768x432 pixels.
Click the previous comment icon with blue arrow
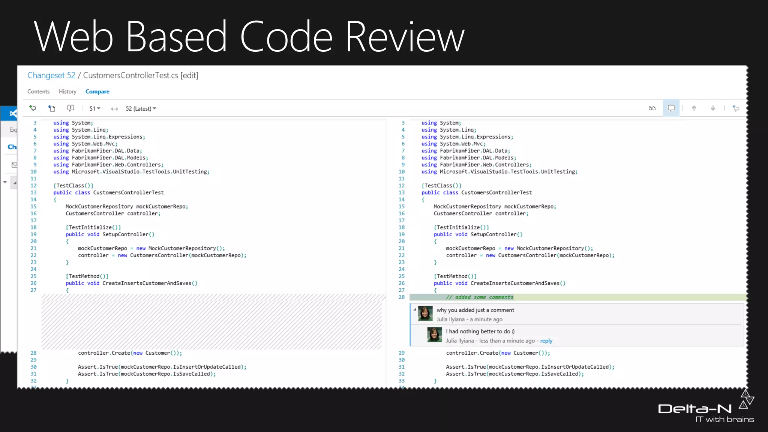pyautogui.click(x=736, y=108)
